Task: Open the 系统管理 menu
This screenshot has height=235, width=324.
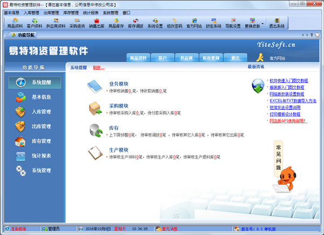Action: pyautogui.click(x=111, y=13)
